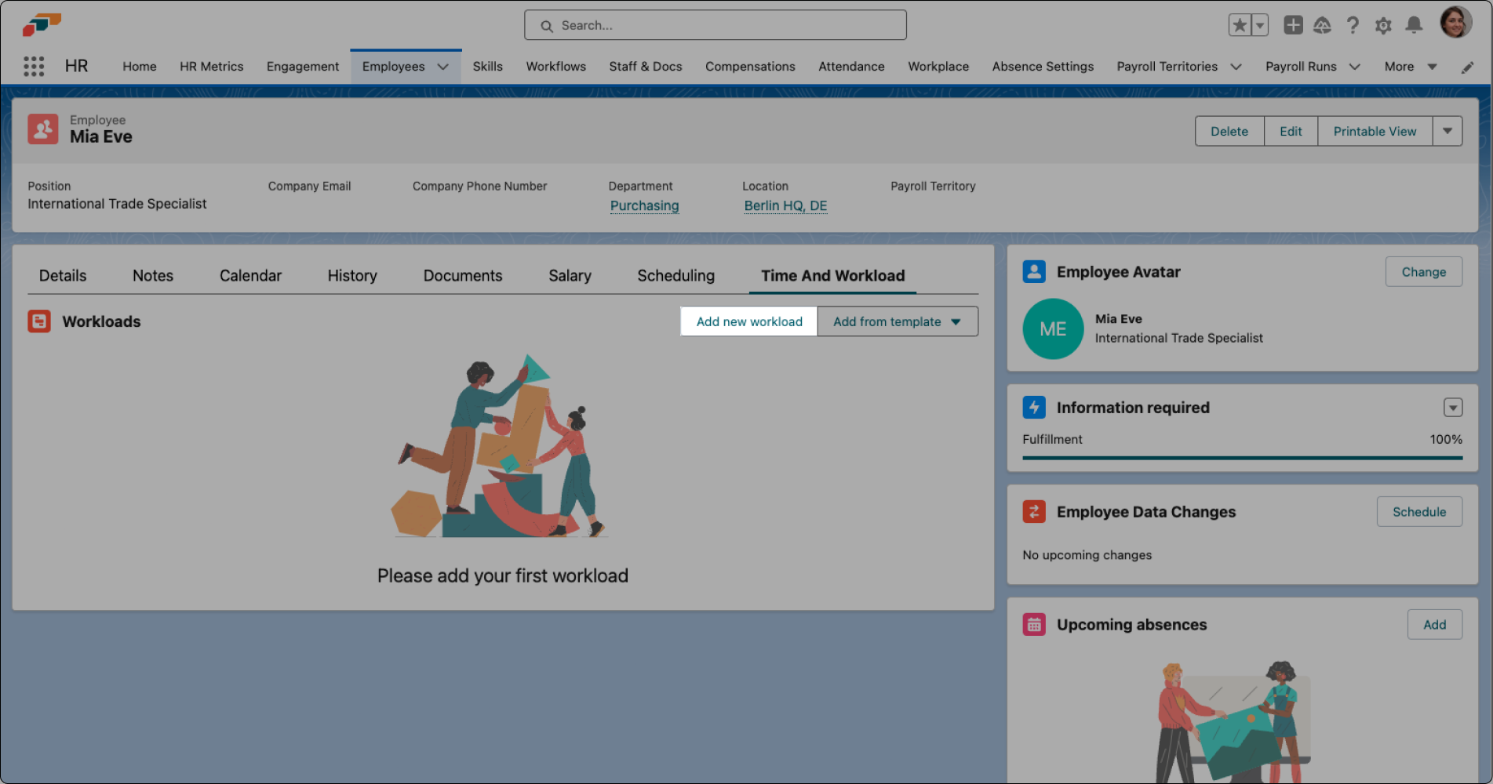Open the Printable View actions dropdown arrow
The image size is (1493, 784).
pos(1447,130)
